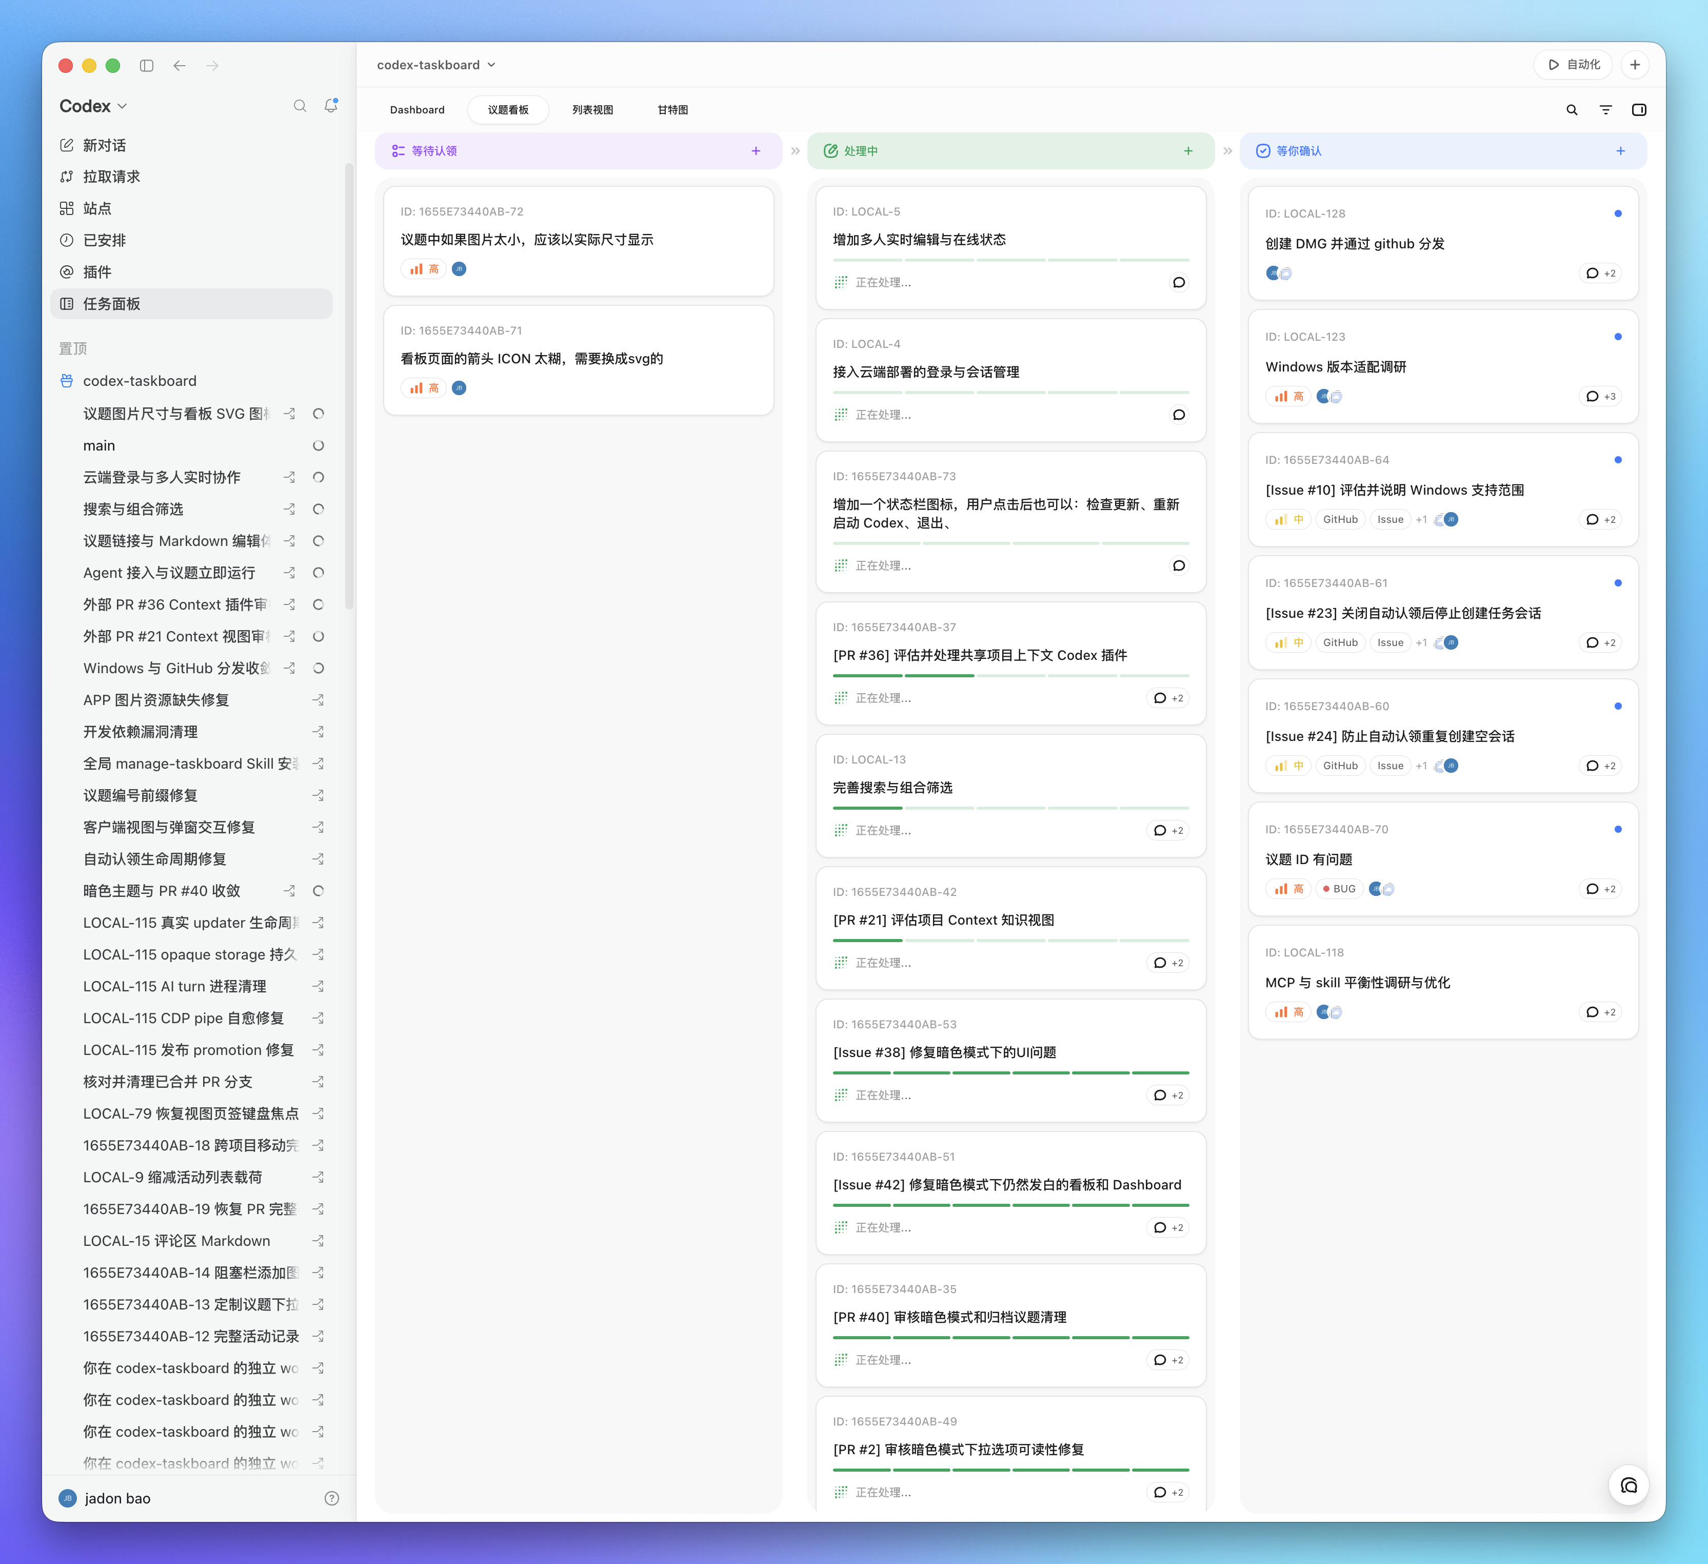Click the 自动化 button
Image resolution: width=1708 pixels, height=1564 pixels.
pos(1573,65)
